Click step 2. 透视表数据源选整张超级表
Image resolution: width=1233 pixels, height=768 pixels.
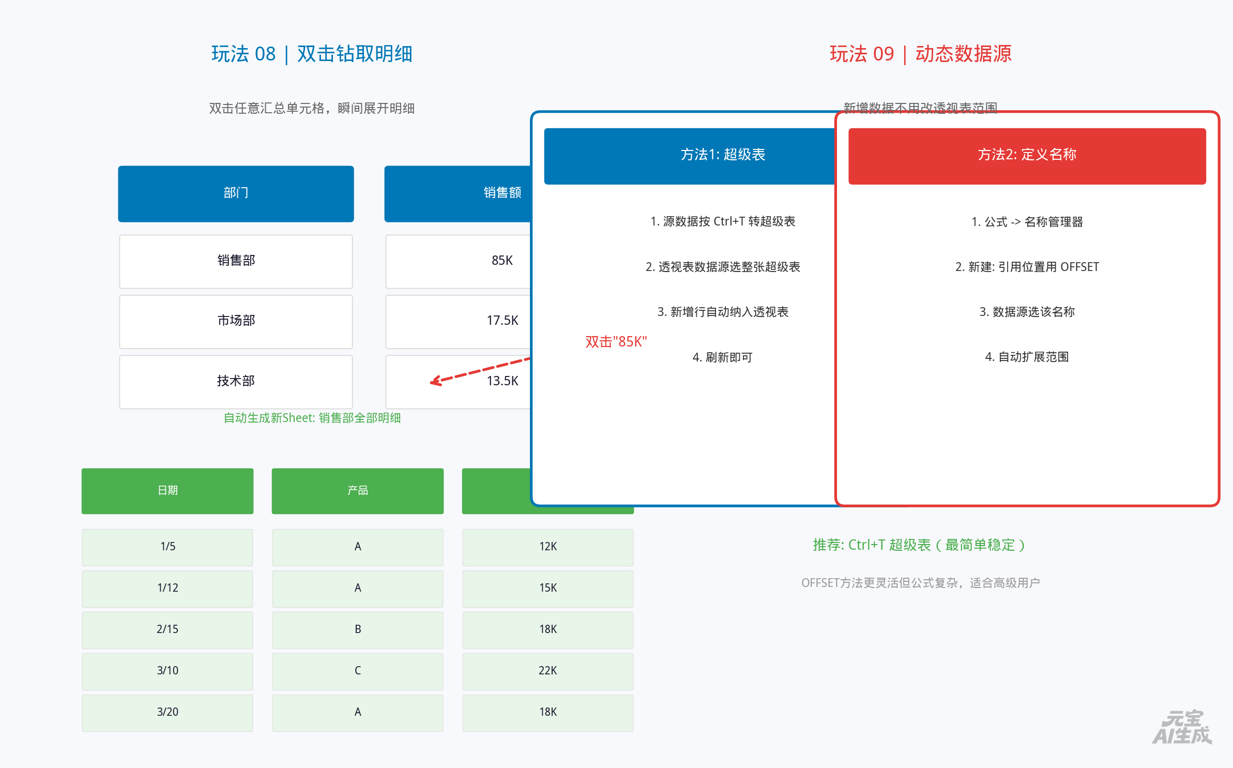pyautogui.click(x=723, y=267)
